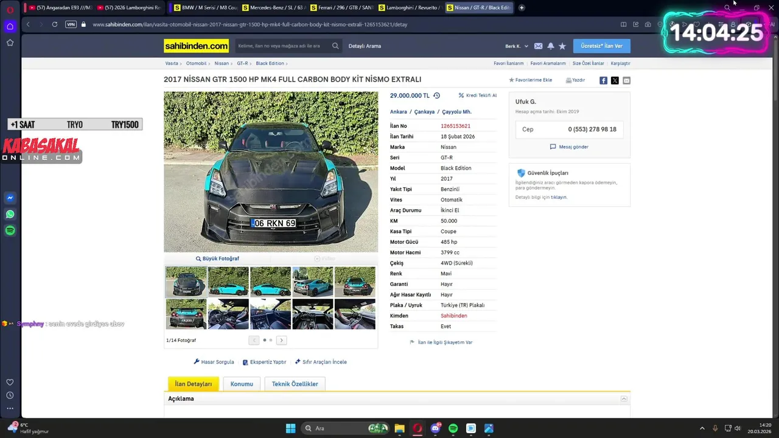This screenshot has width=779, height=438.
Task: Open messages envelope icon in header
Action: pos(538,46)
